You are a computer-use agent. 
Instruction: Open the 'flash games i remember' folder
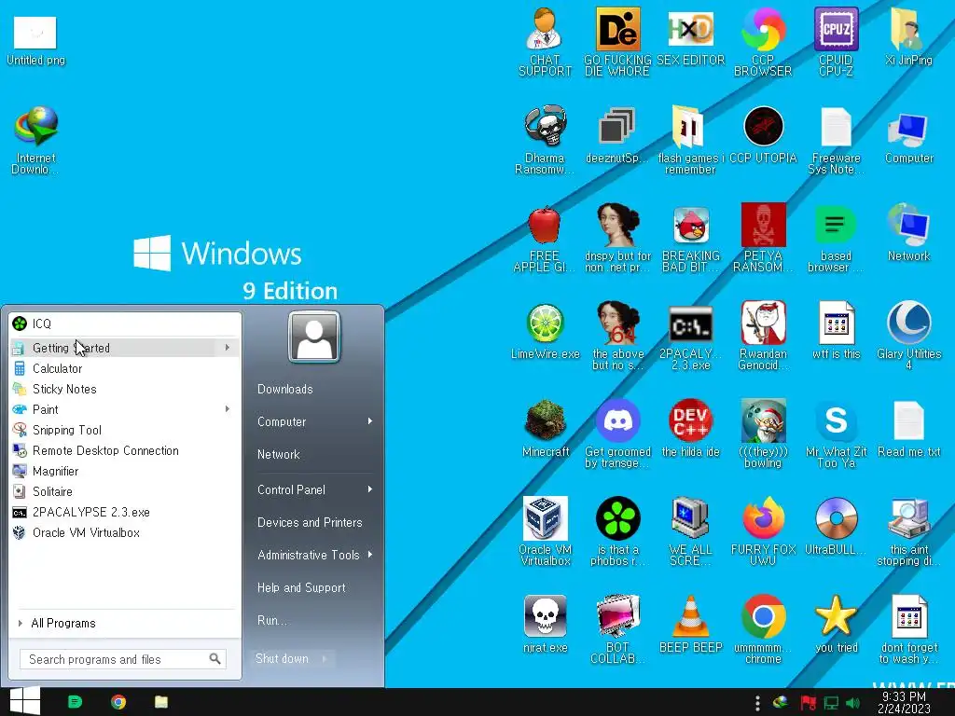pyautogui.click(x=690, y=140)
